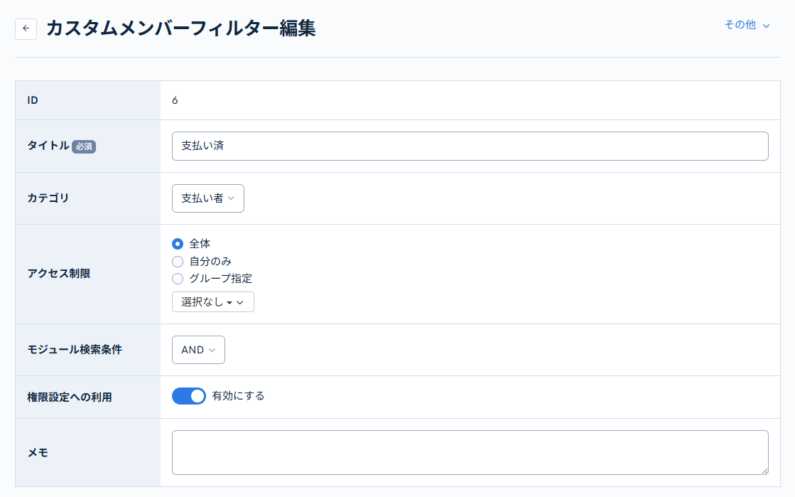The height and width of the screenshot is (497, 795).
Task: Open the カテゴリ selector showing 支払い者
Action: pos(207,198)
